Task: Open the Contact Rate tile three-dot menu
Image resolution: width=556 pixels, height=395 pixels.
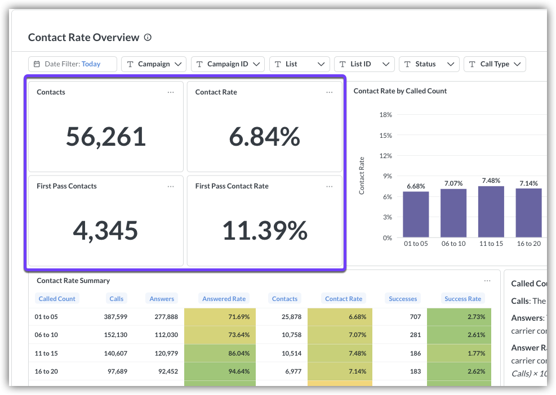Action: click(330, 92)
